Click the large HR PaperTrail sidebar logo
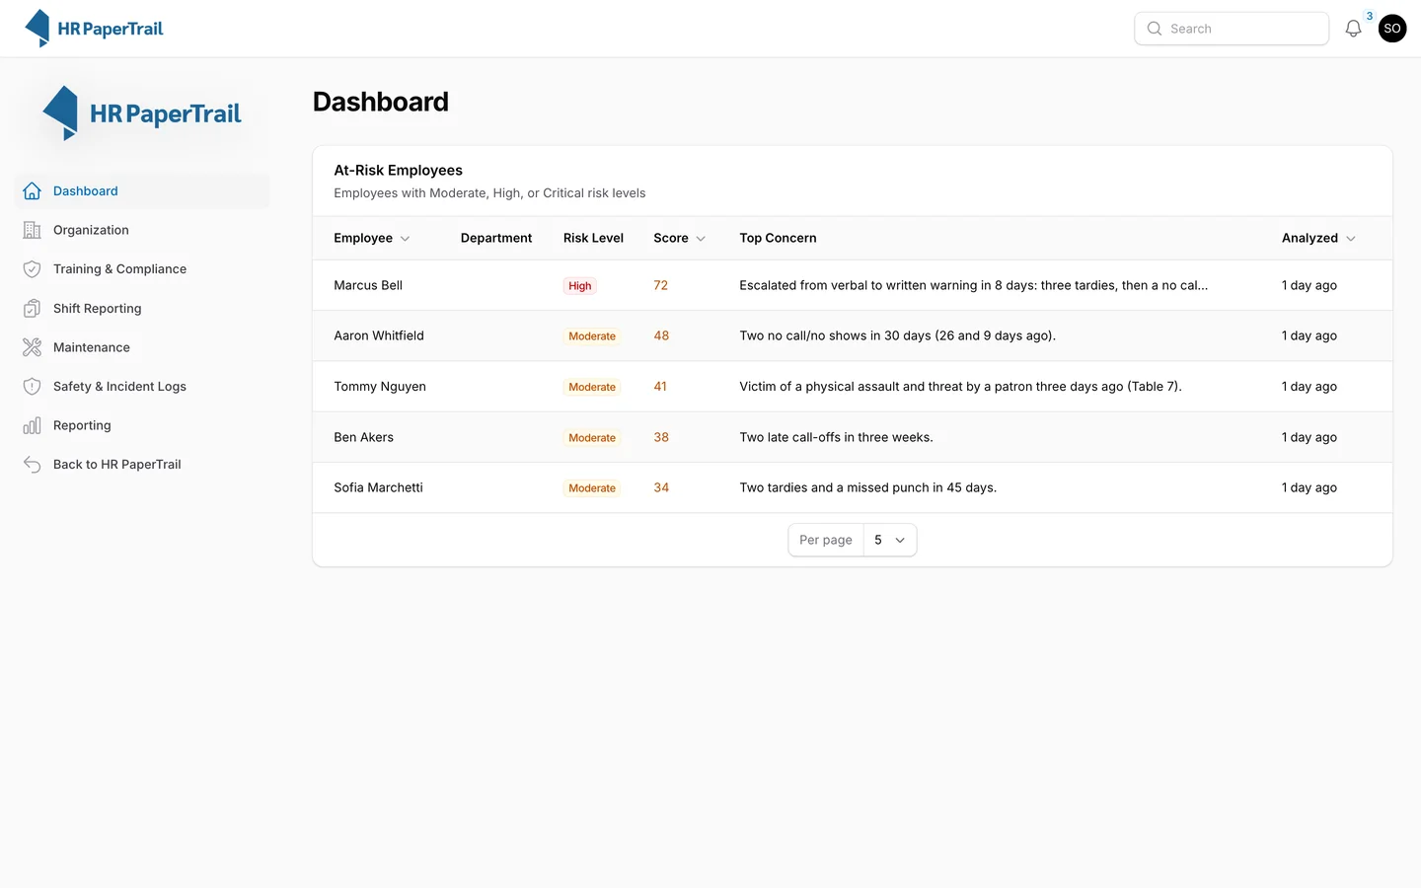The width and height of the screenshot is (1421, 888). [142, 112]
